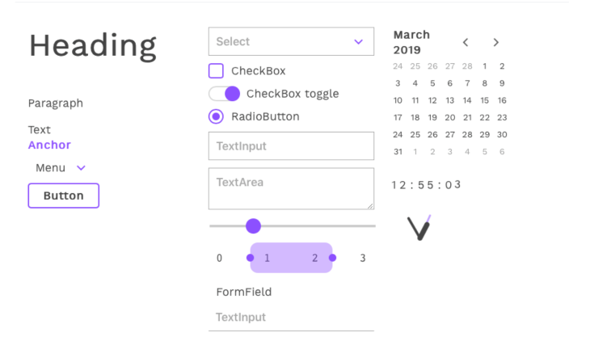Select the RadioButton option
This screenshot has width=590, height=337.
pos(216,116)
